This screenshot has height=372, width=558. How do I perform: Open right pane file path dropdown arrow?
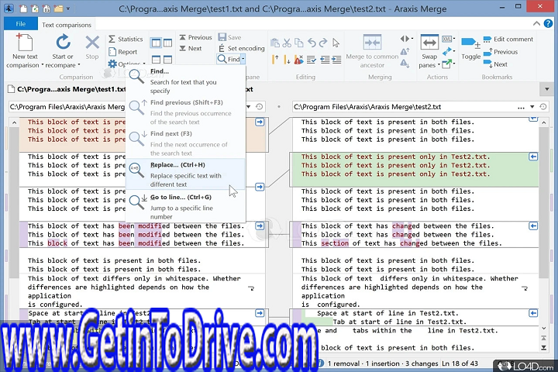point(532,107)
